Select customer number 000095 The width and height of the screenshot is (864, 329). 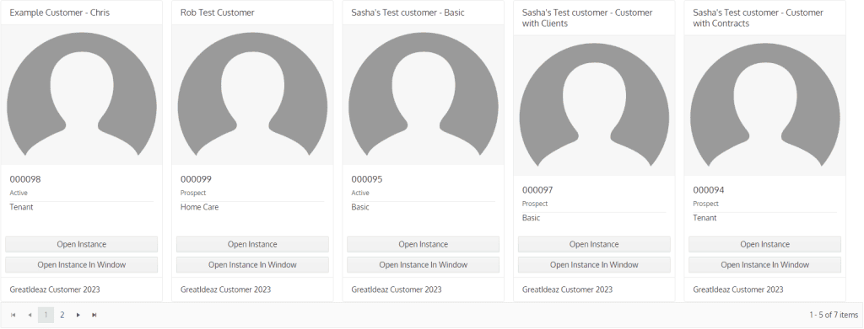pyautogui.click(x=367, y=179)
